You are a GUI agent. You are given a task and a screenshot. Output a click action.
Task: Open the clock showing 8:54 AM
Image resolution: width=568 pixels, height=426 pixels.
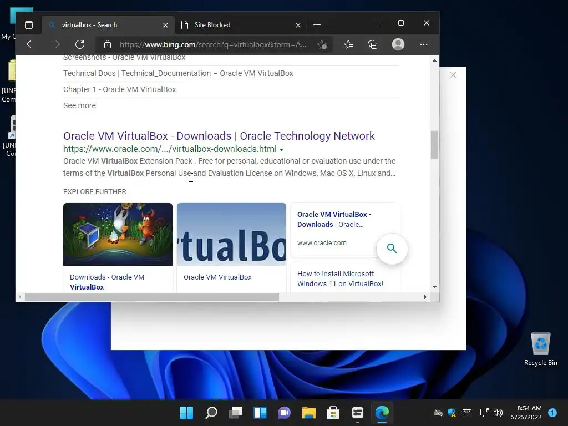tap(526, 413)
